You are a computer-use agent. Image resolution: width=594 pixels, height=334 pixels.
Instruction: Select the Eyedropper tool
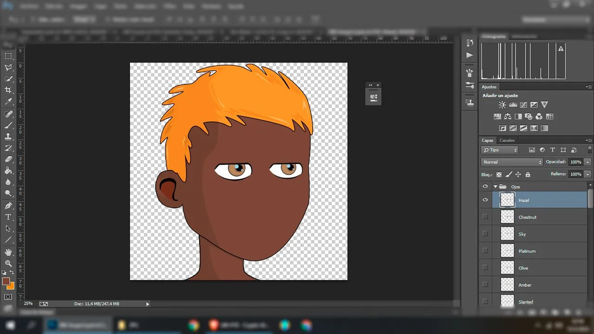8,102
